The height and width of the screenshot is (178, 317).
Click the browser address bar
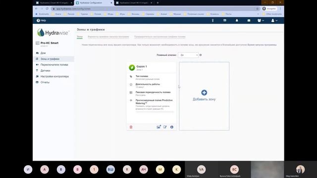[154, 9]
